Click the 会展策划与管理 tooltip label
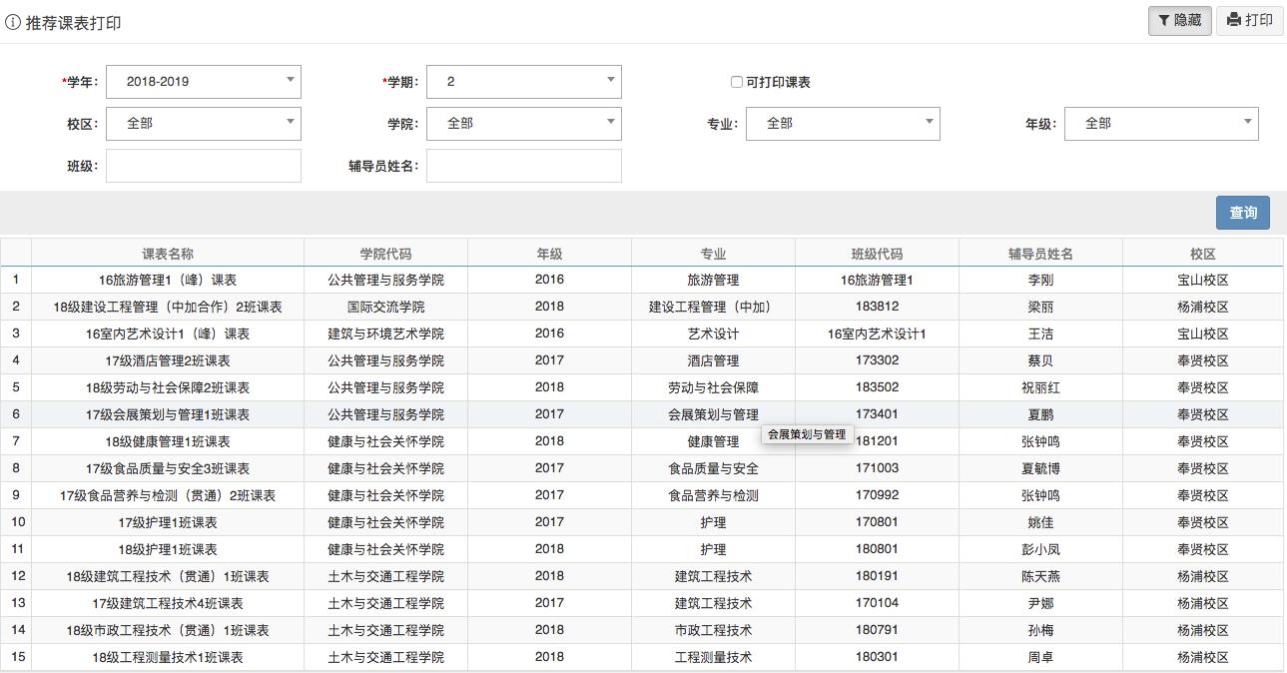1287x673 pixels. point(807,434)
